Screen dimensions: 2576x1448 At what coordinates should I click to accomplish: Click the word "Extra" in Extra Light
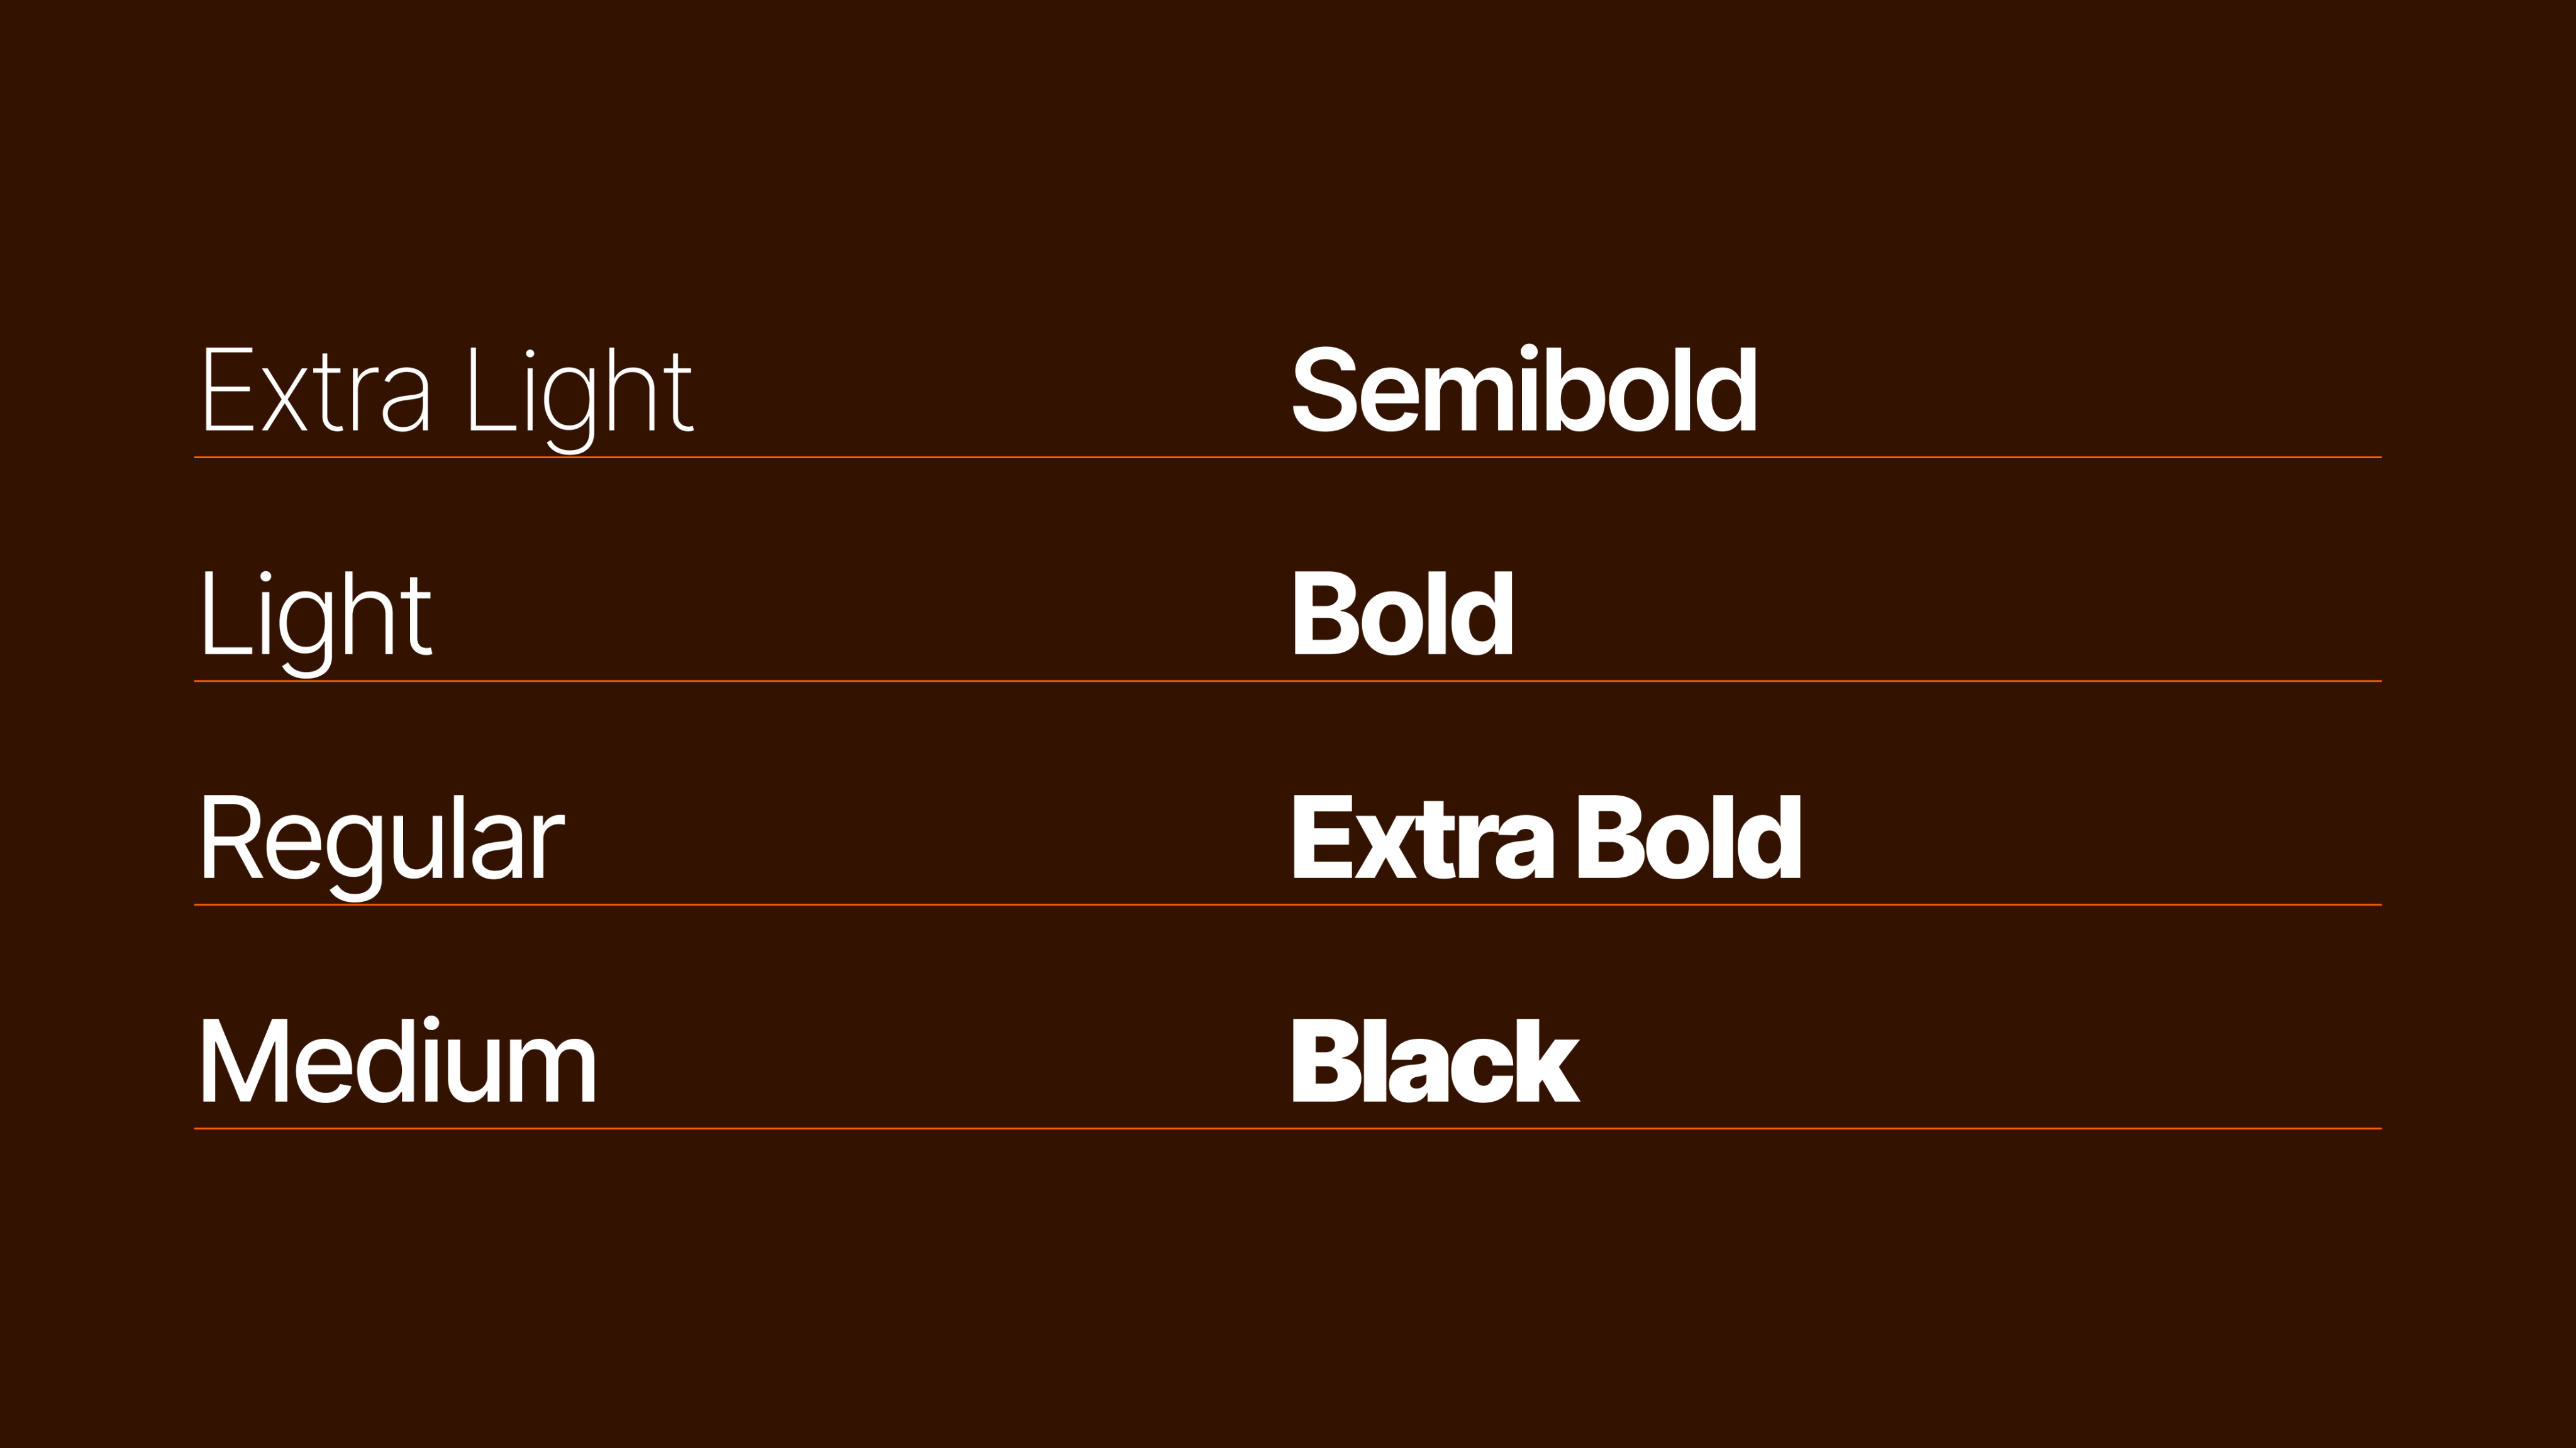316,391
